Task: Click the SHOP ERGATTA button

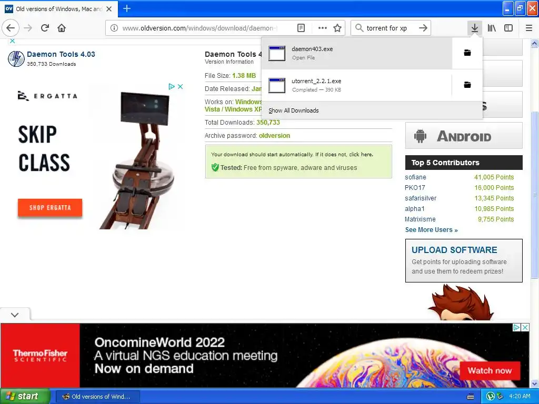Action: pos(50,207)
